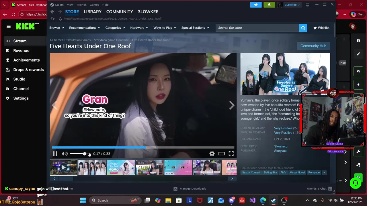The width and height of the screenshot is (367, 206).
Task: Open the View menu
Action: pos(70,5)
